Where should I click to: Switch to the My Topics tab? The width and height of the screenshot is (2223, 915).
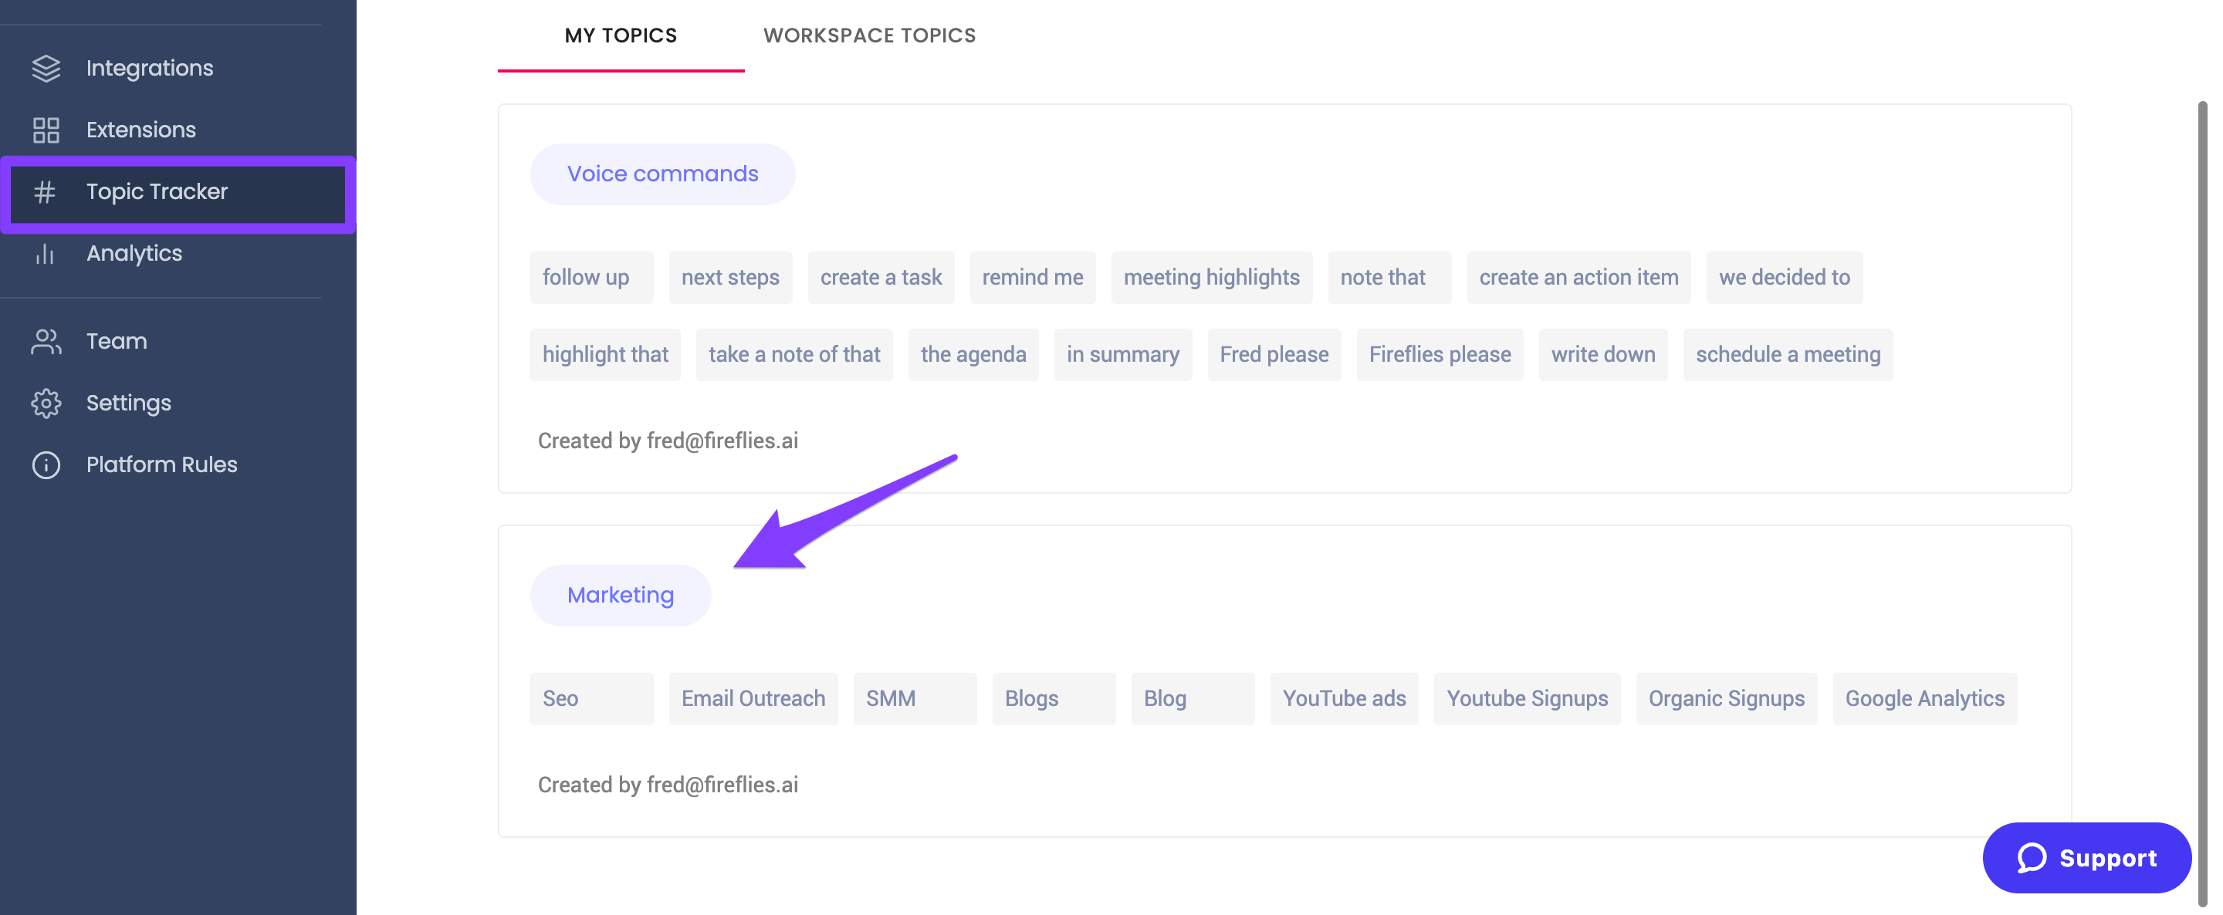coord(621,35)
